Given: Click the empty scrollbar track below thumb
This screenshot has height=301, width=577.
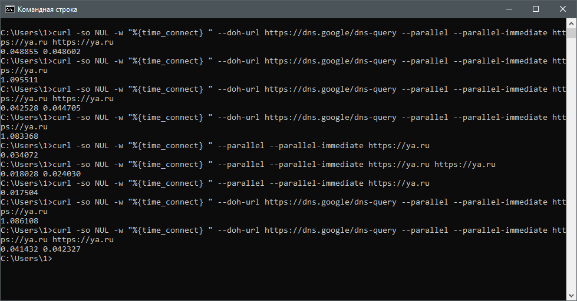Looking at the screenshot, I should pos(571,165).
